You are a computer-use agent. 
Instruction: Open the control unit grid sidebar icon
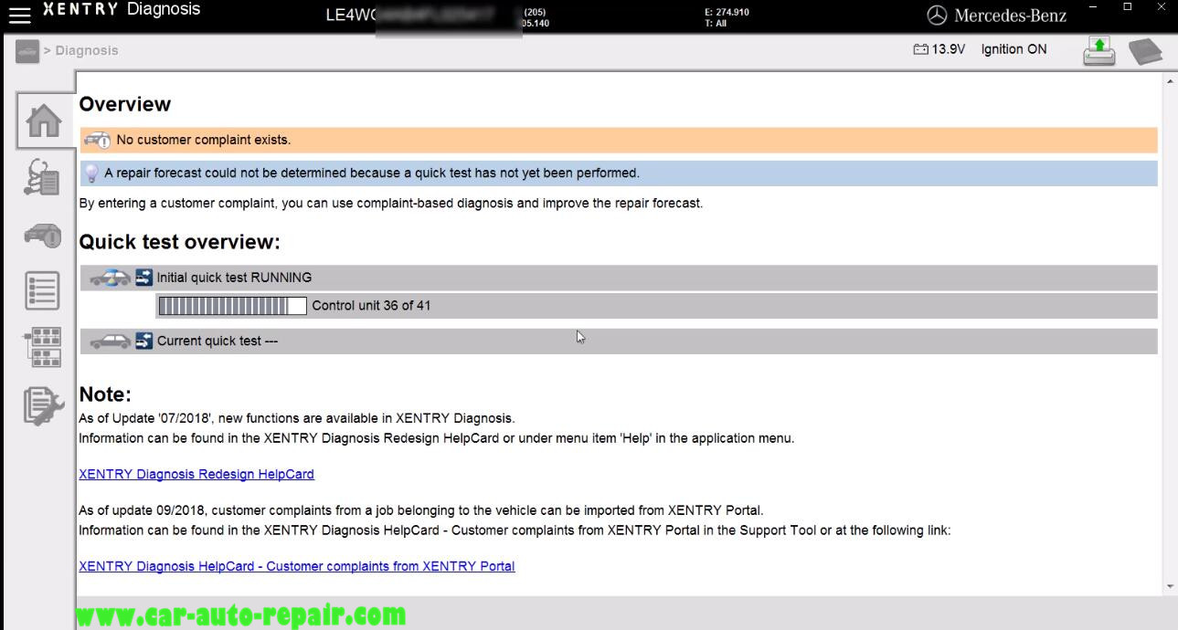[x=43, y=348]
